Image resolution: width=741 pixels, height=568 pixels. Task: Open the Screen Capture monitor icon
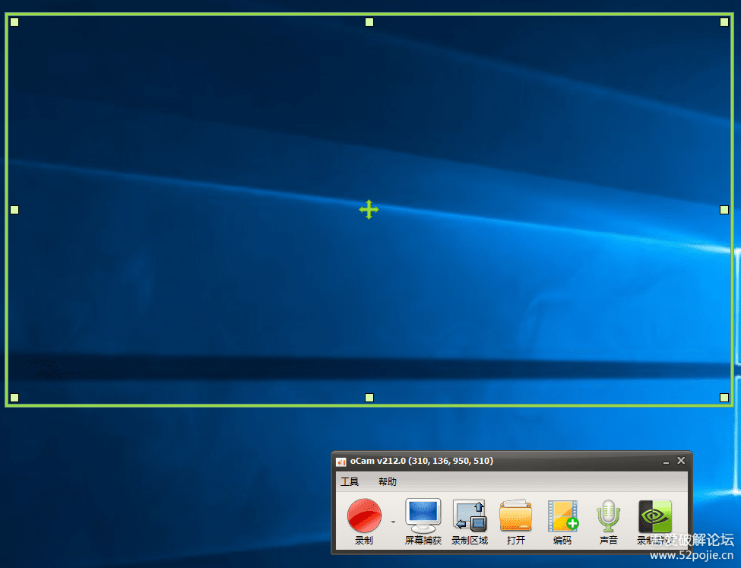423,516
